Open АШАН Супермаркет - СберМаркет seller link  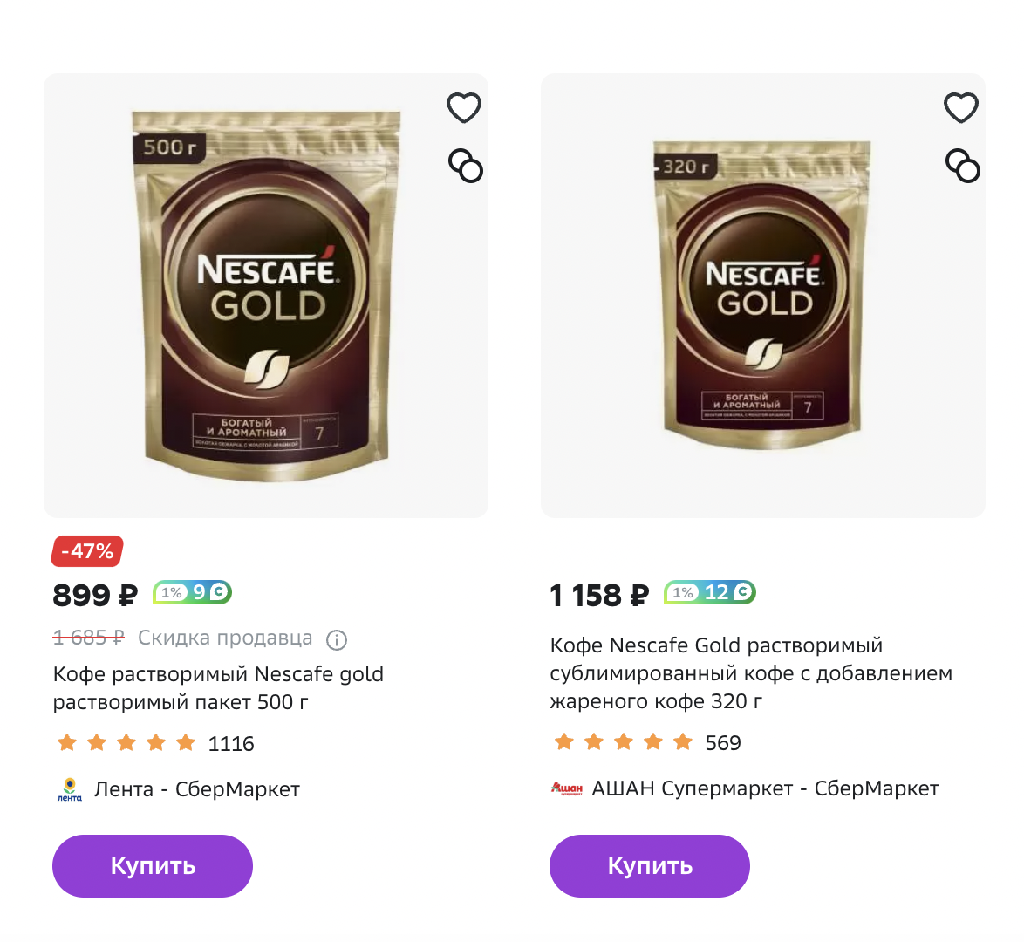765,788
